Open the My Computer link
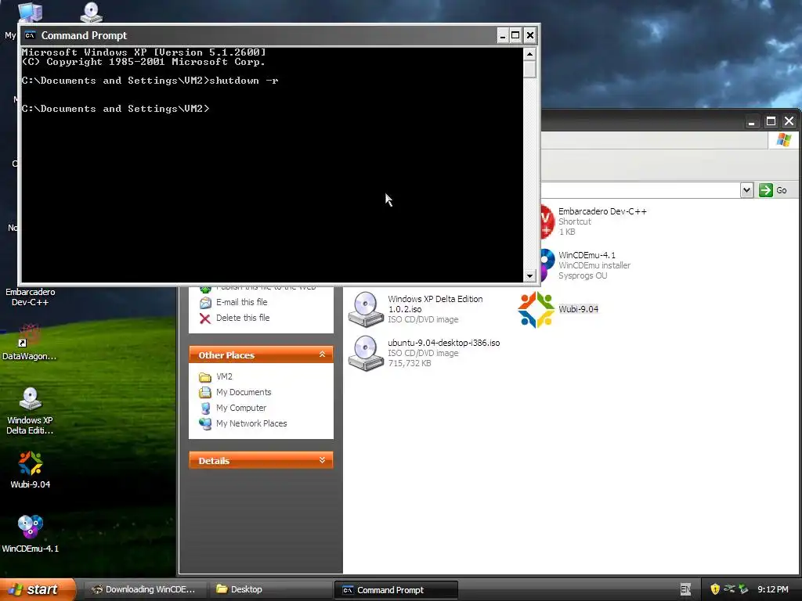 [241, 408]
